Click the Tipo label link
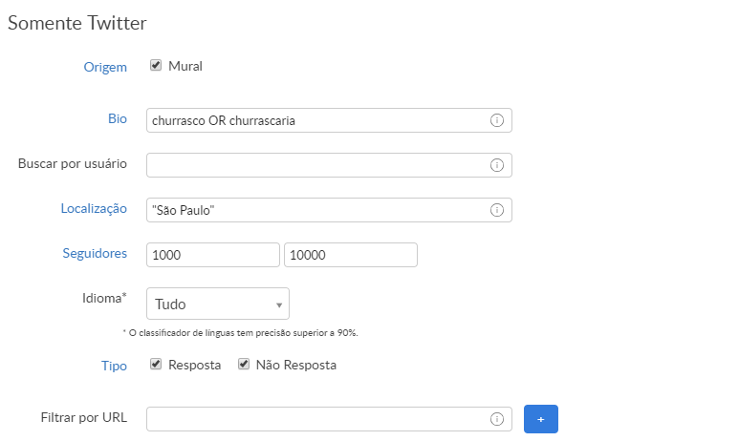 [115, 366]
